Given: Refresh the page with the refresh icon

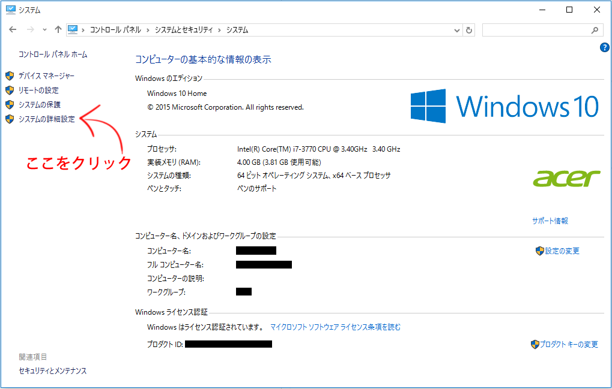Looking at the screenshot, I should click(x=469, y=30).
